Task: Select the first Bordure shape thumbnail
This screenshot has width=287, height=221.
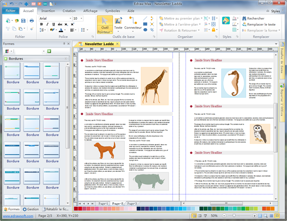Action: (12, 72)
